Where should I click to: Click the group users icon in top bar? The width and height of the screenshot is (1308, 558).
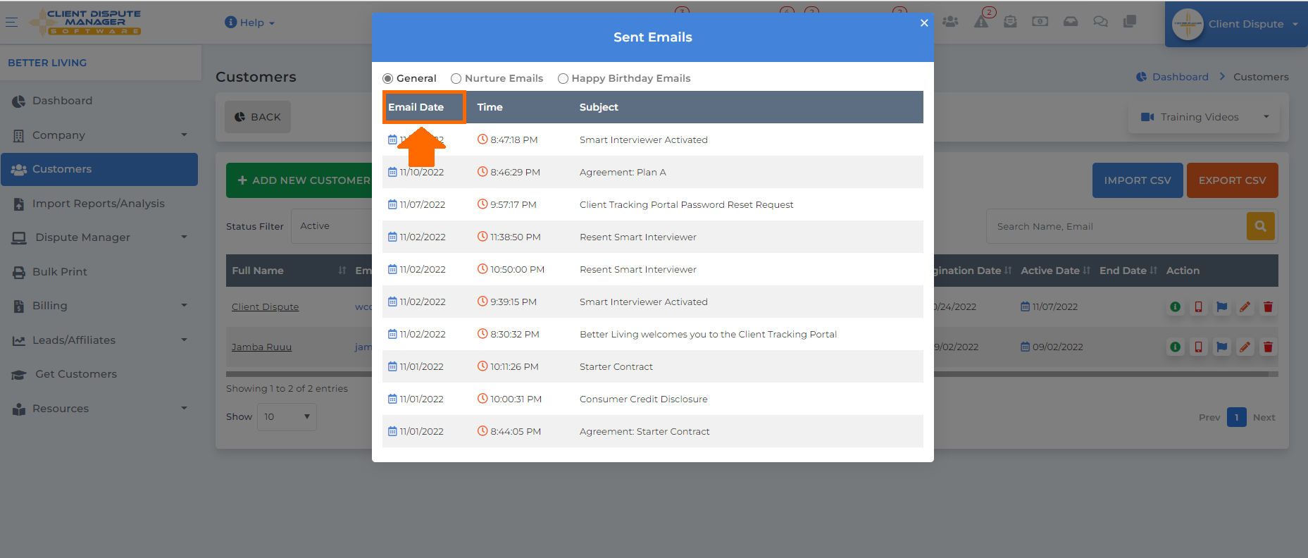[950, 22]
